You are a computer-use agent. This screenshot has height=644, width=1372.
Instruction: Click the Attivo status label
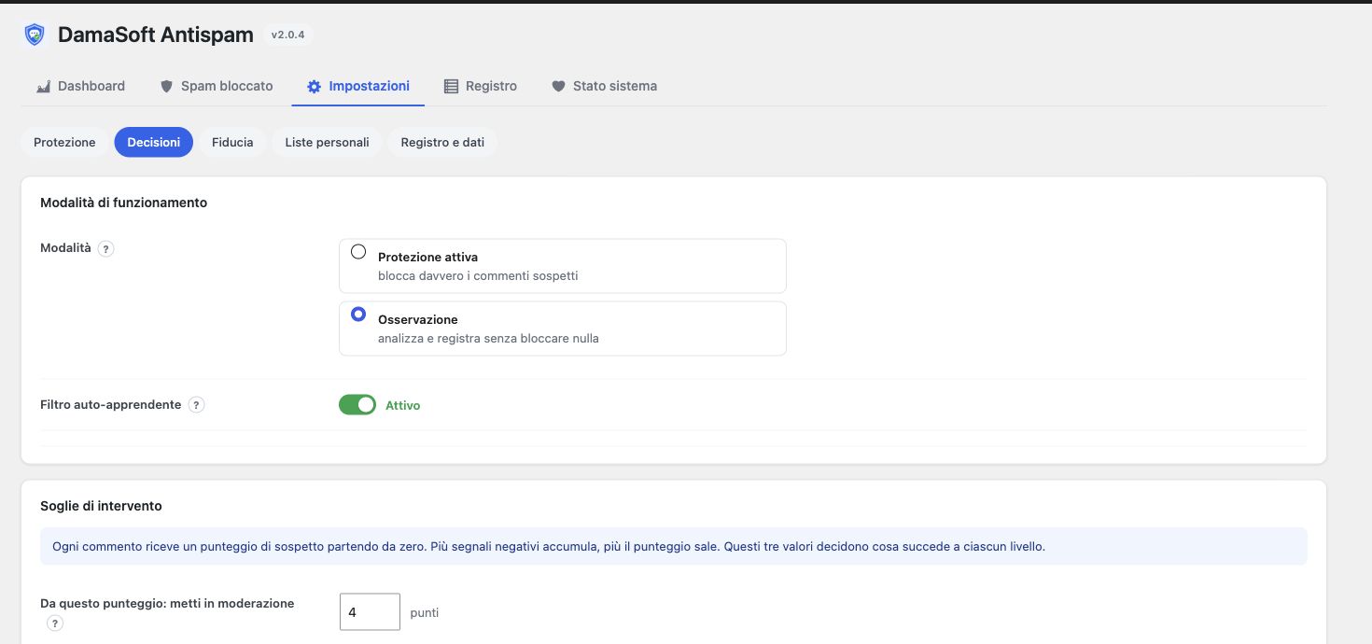click(403, 406)
